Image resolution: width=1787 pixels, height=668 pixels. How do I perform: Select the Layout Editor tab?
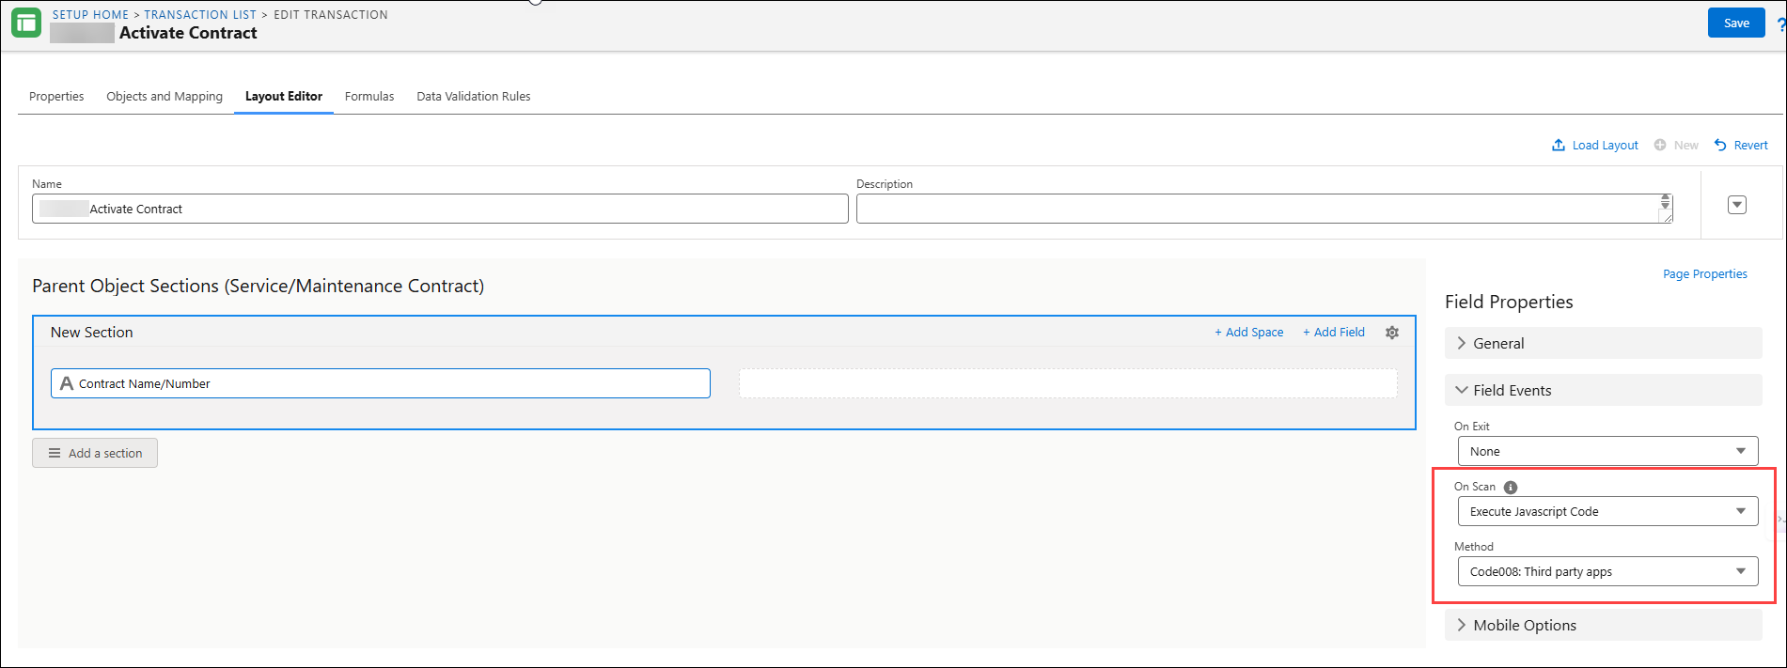pos(284,96)
